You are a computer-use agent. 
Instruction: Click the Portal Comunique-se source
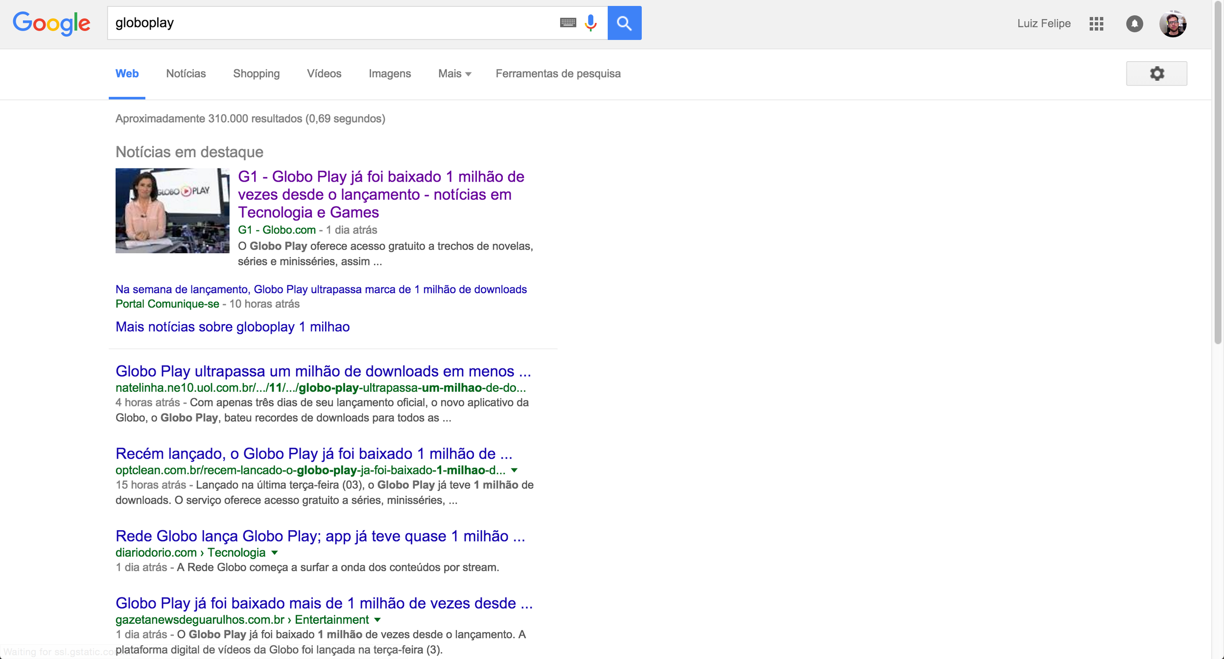coord(167,304)
